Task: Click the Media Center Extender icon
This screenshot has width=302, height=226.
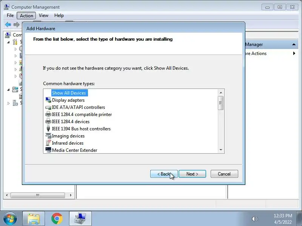Action: pyautogui.click(x=48, y=150)
